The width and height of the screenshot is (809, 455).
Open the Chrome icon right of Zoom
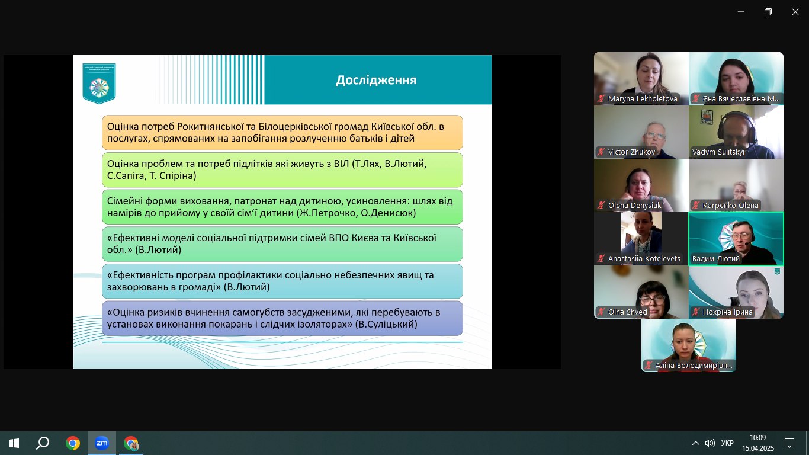[x=131, y=443]
